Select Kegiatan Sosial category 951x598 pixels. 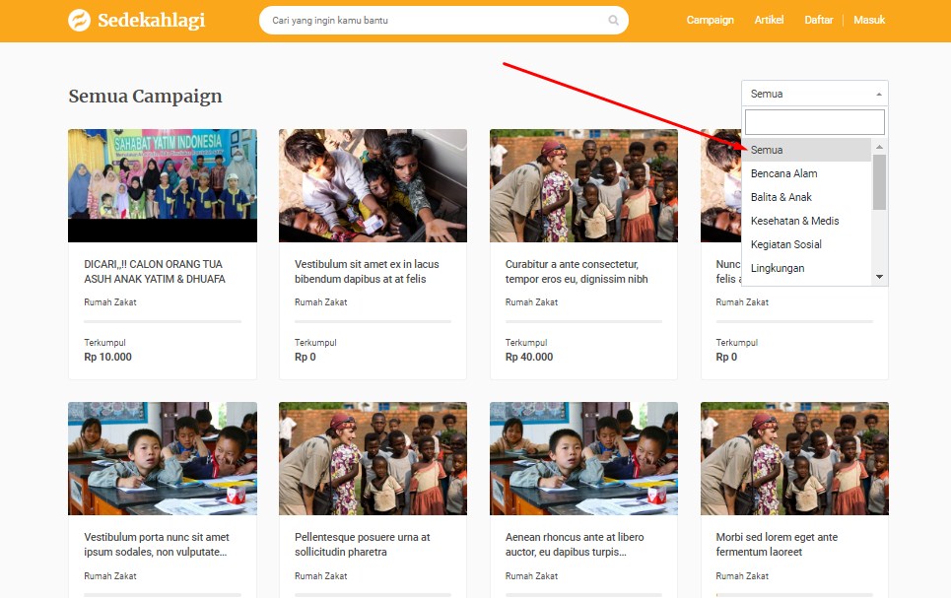point(807,244)
